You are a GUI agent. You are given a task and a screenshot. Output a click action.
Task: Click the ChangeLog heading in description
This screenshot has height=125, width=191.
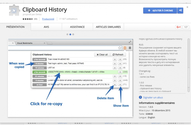click(145, 71)
